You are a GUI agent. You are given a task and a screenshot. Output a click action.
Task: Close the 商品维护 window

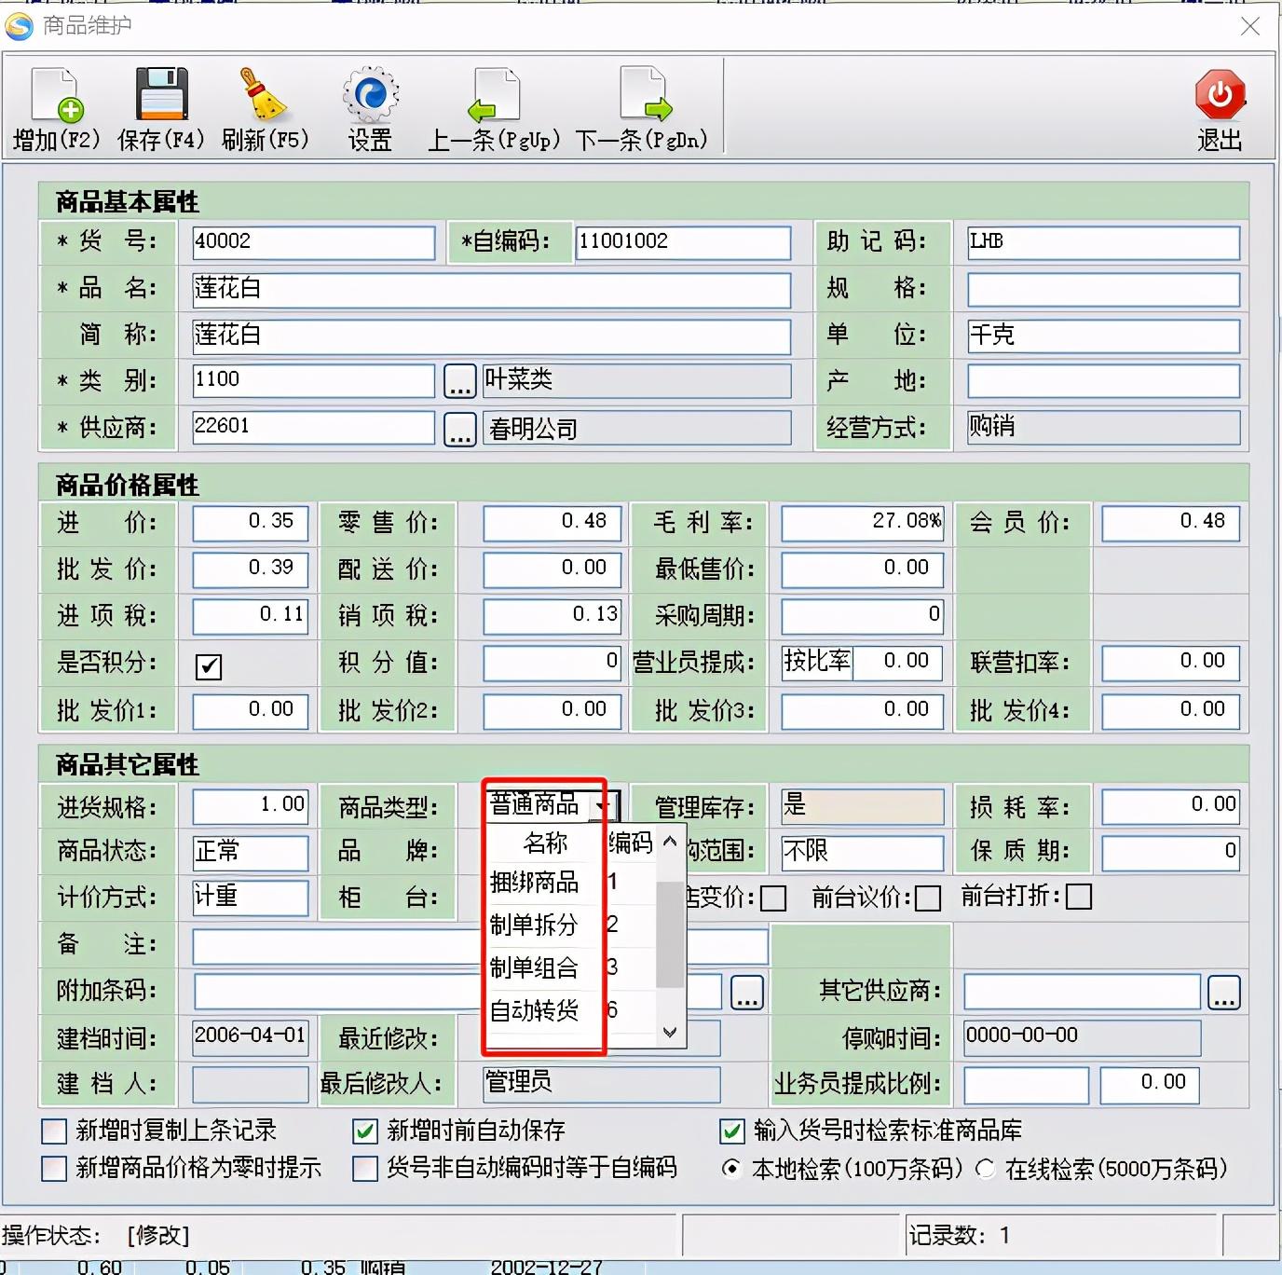click(1250, 26)
